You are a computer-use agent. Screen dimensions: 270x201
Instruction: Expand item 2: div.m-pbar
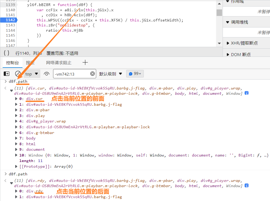click(x=16, y=110)
